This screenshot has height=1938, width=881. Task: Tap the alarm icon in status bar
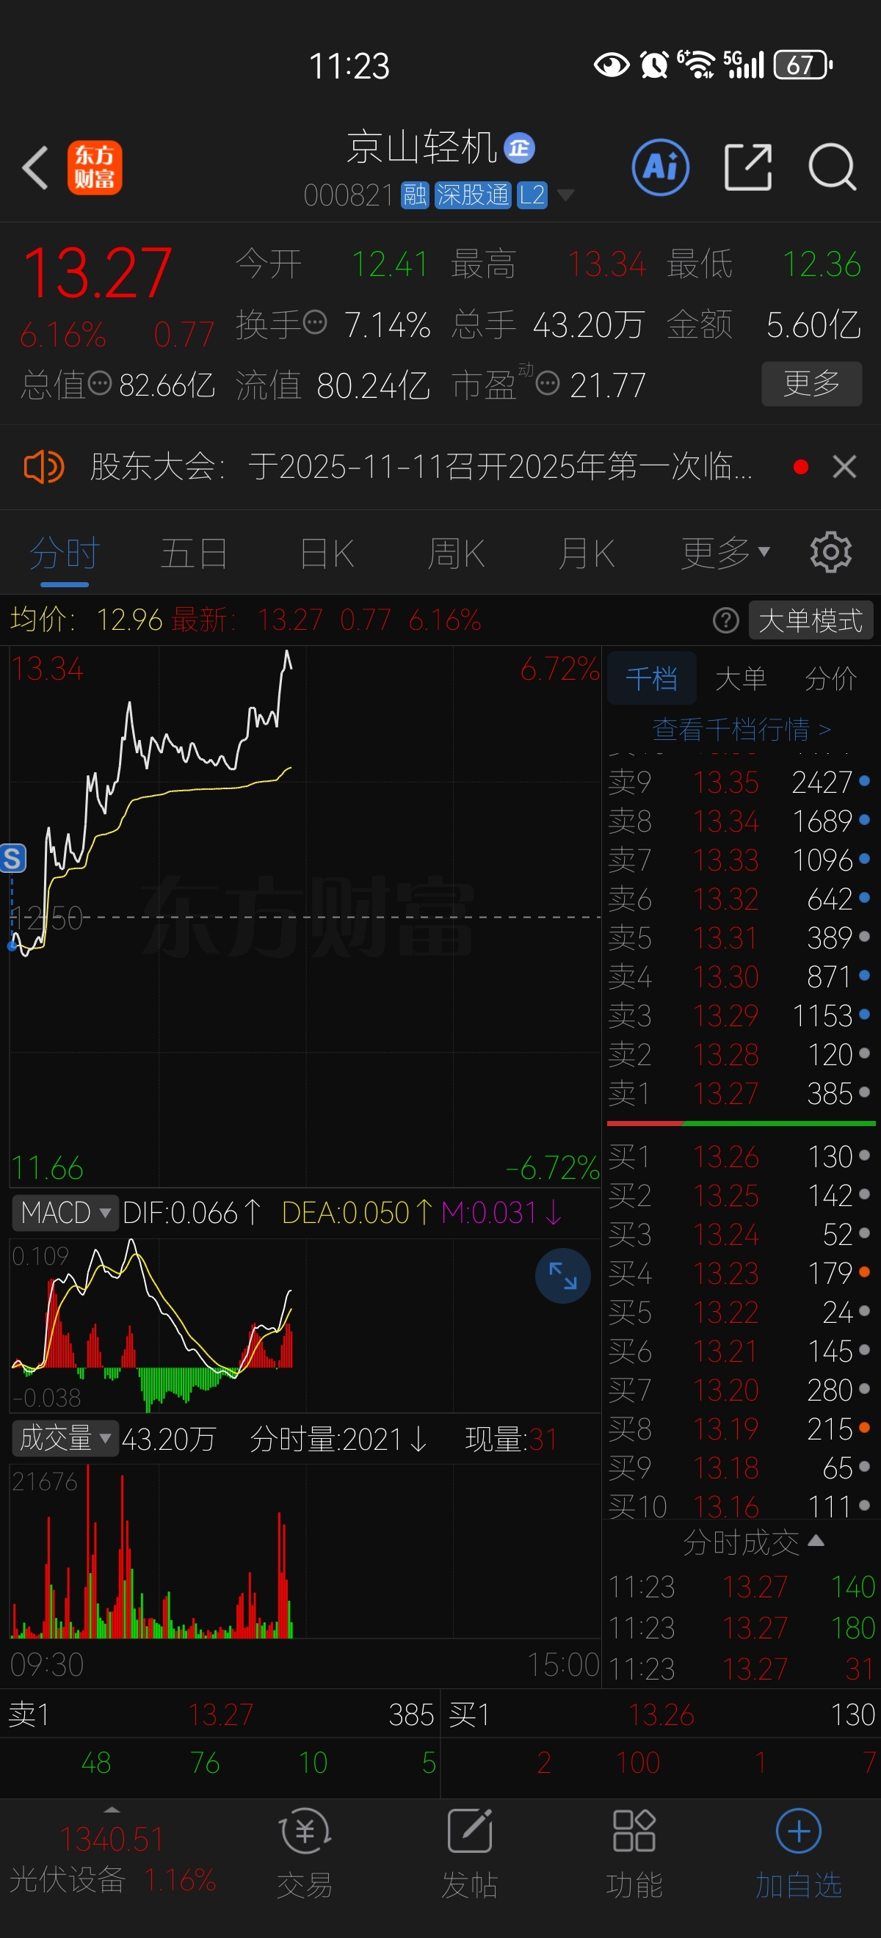654,65
